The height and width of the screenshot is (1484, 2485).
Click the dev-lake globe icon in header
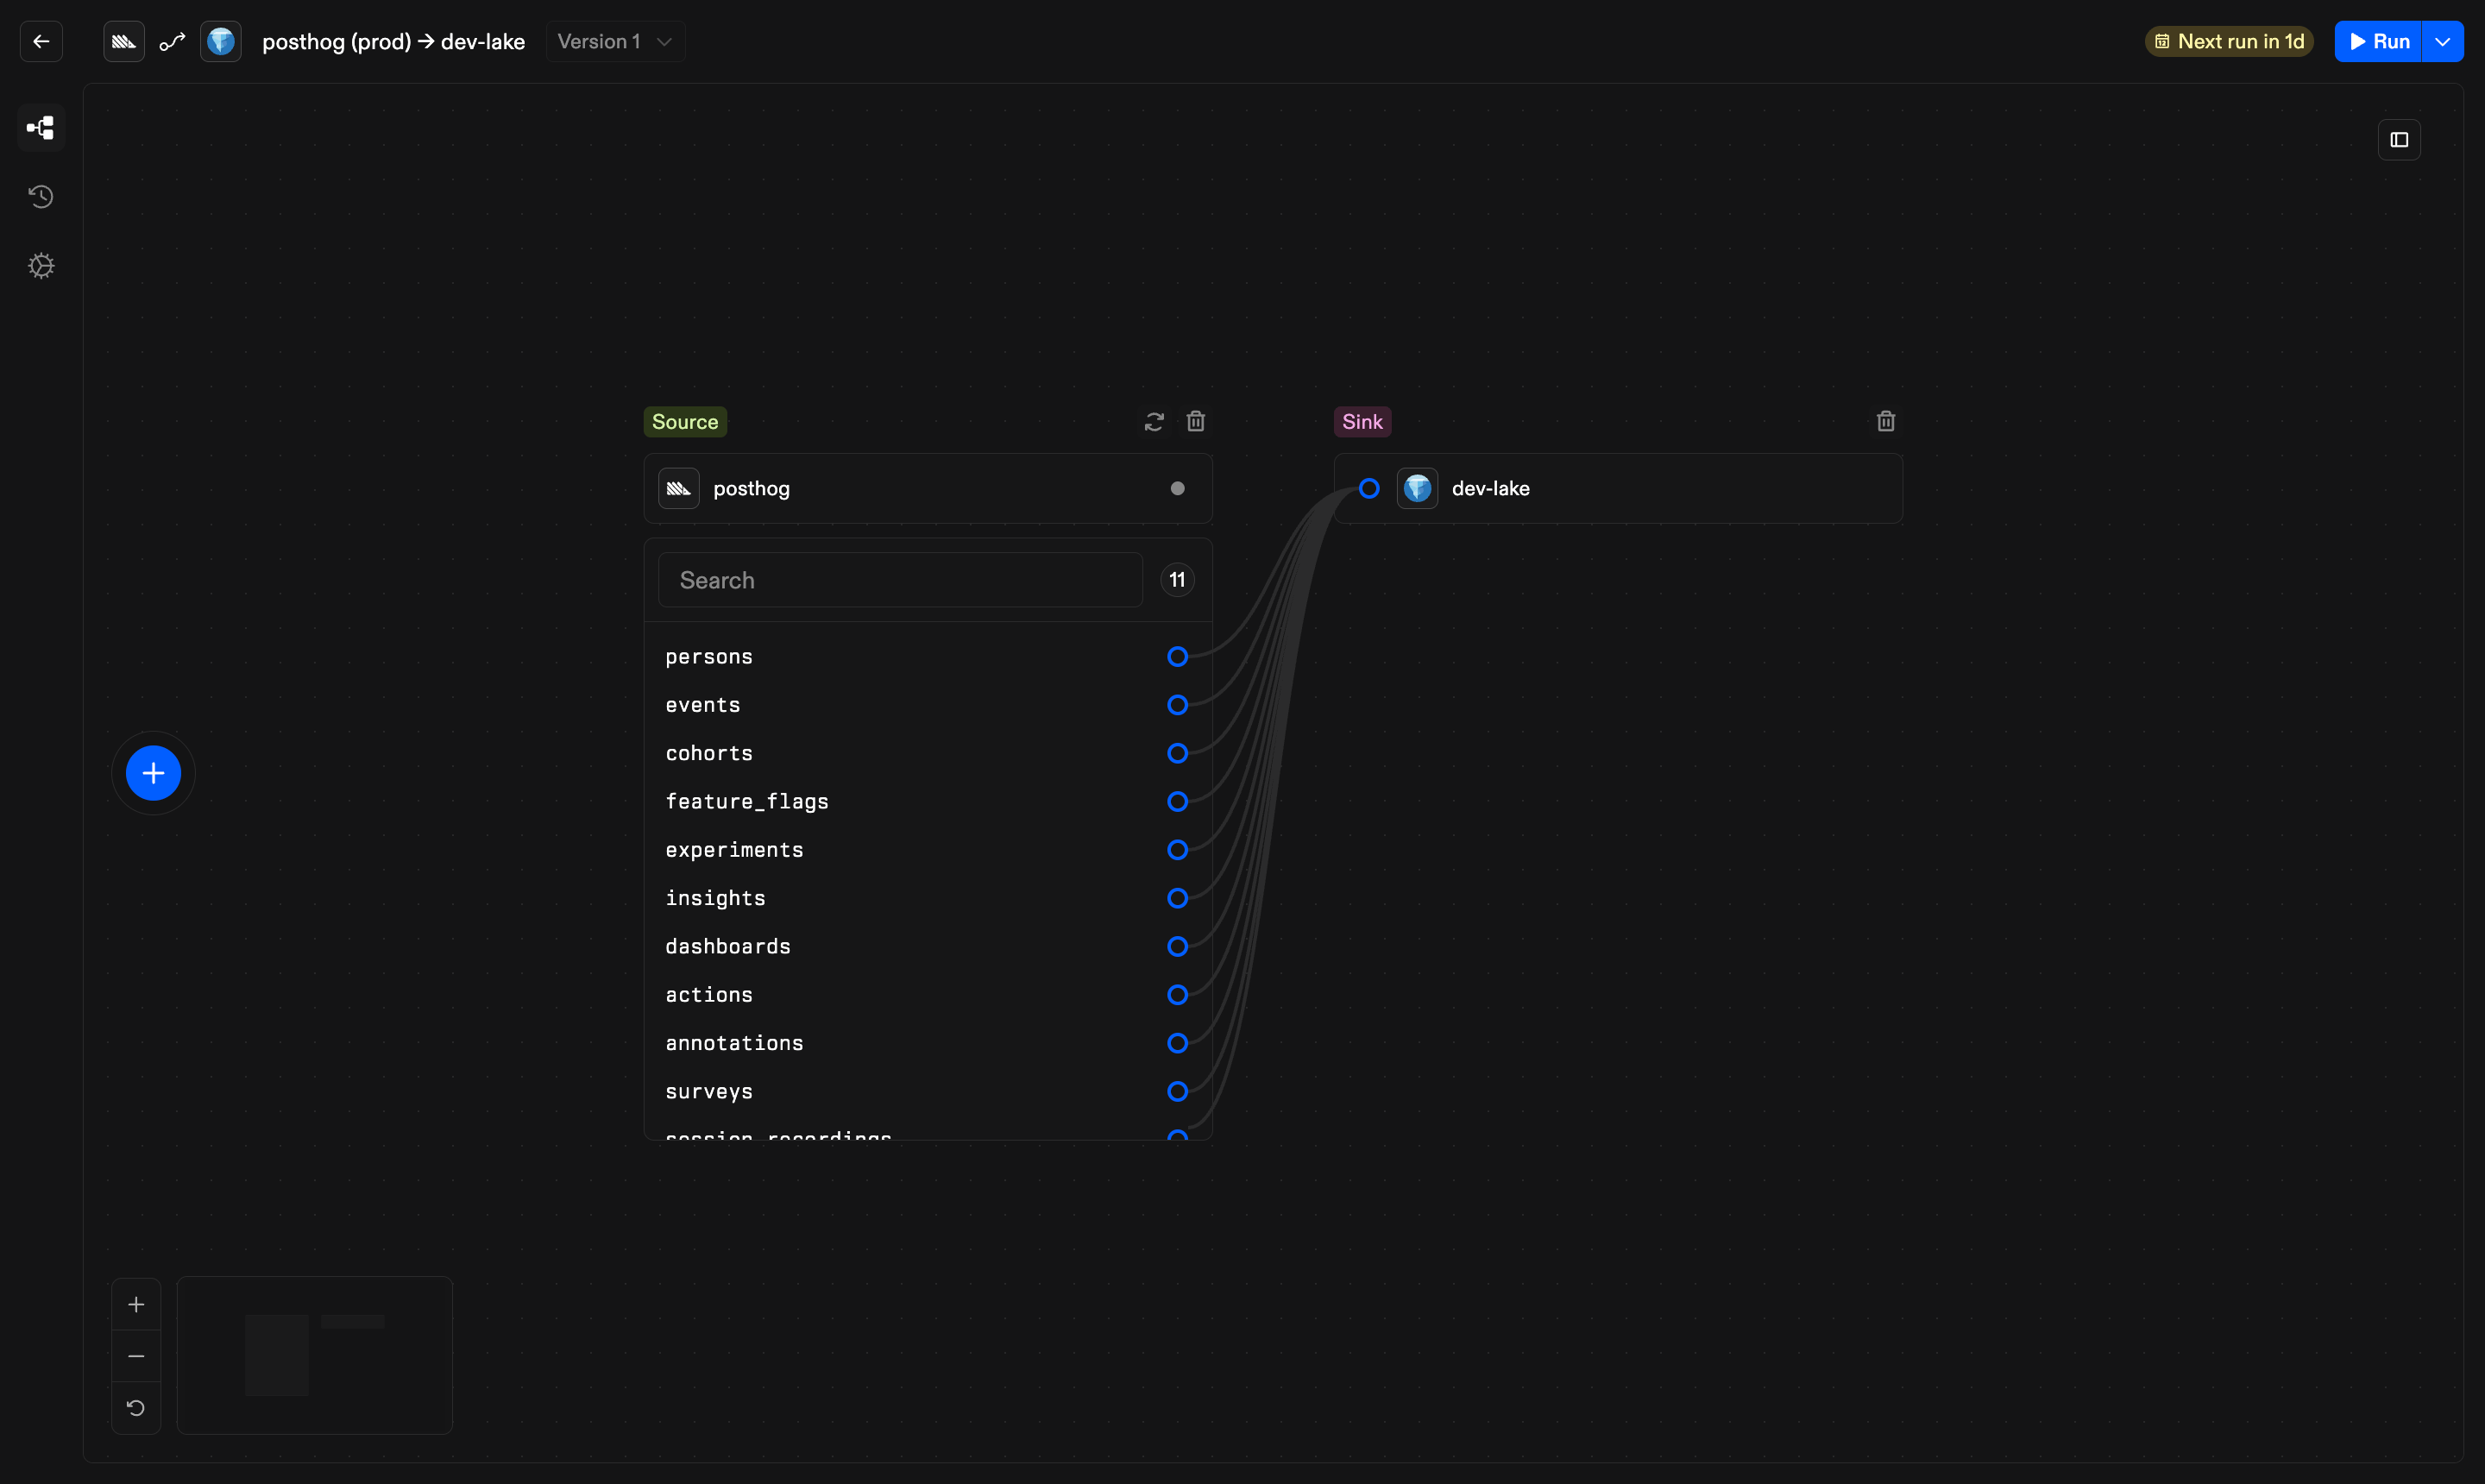[221, 41]
